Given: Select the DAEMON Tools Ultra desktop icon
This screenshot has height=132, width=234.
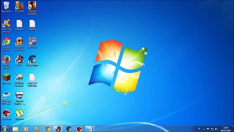Looking at the screenshot, I should tap(19, 44).
